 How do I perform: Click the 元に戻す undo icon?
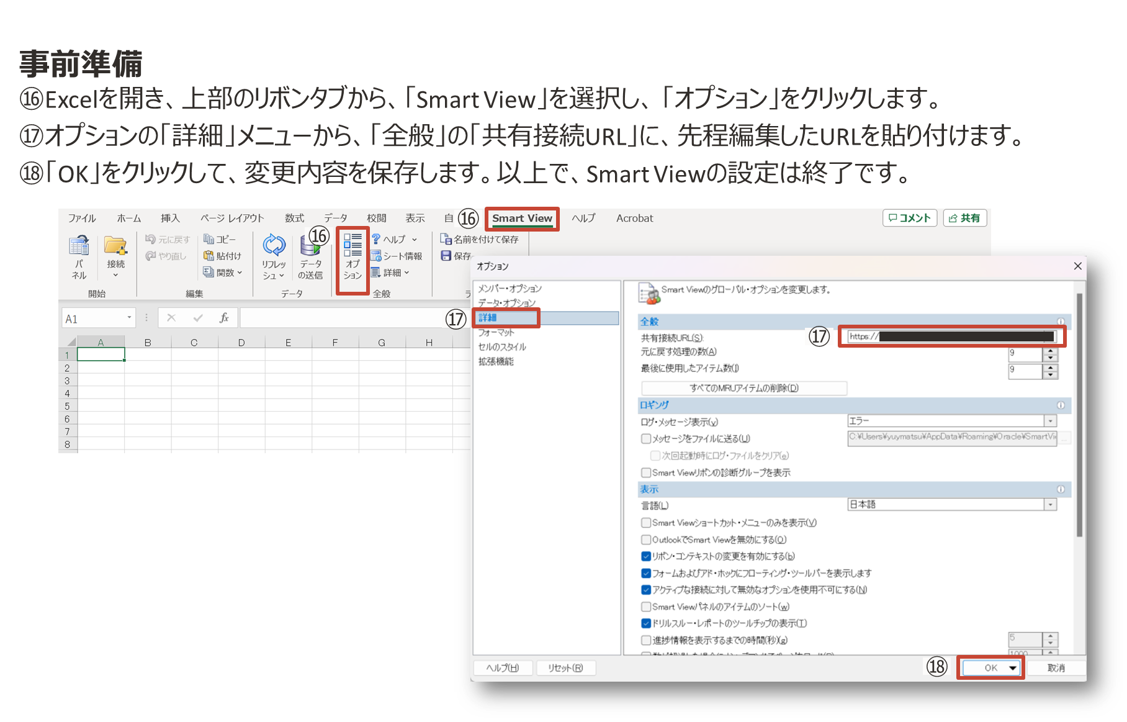(x=150, y=239)
